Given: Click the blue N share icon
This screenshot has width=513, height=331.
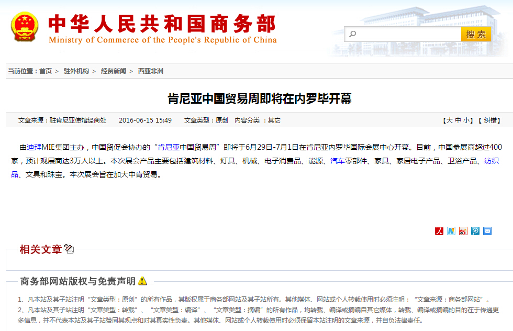Looking at the screenshot, I should click(x=451, y=231).
